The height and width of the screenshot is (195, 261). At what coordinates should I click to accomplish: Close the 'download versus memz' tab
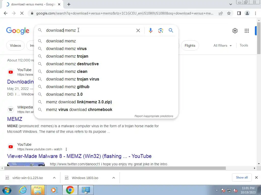59,4
